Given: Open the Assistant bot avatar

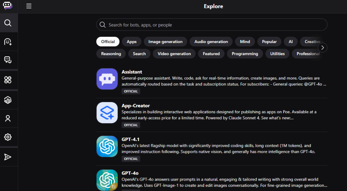Looking at the screenshot, I should tap(107, 79).
